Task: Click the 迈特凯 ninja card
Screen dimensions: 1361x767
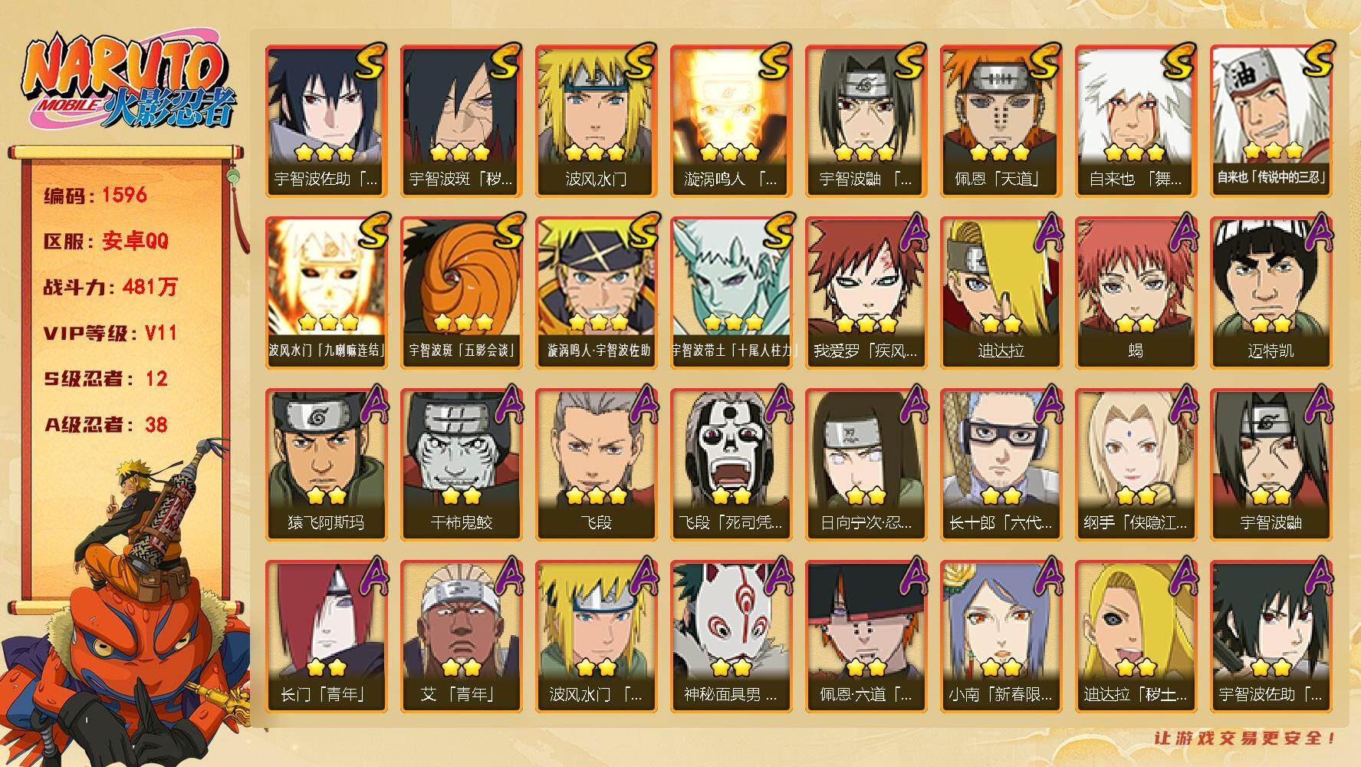Action: [x=1271, y=292]
